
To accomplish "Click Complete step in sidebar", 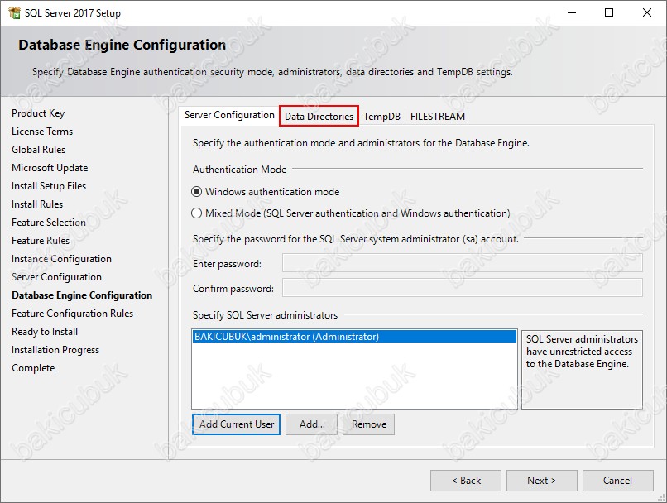I will click(33, 368).
